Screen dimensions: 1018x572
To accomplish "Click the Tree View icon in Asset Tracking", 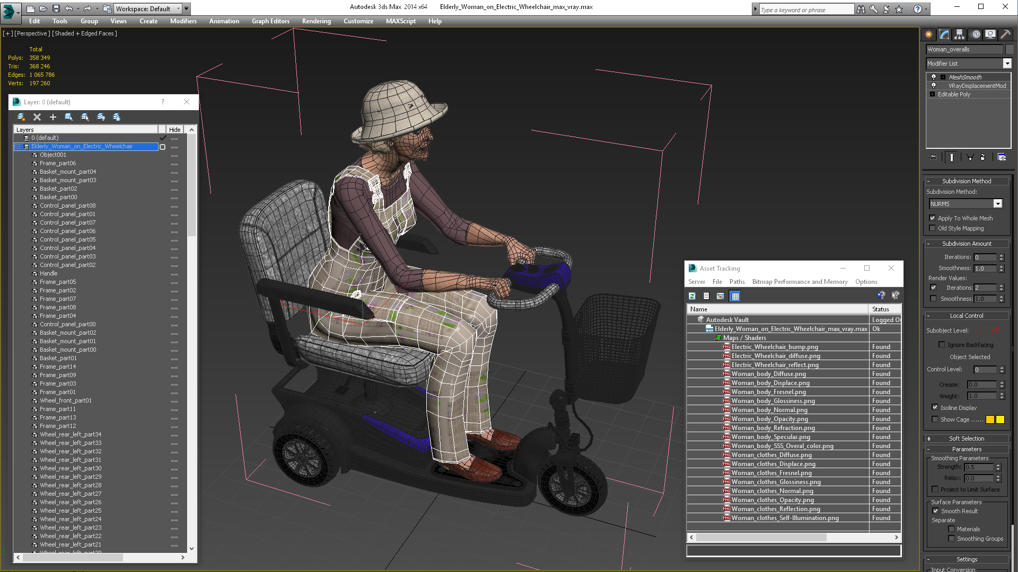I will 720,296.
